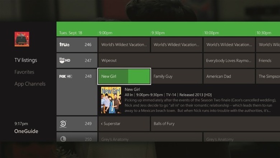Image resolution: width=280 pixels, height=158 pixels.
Task: Open the New Girl poster thumbnail
Action: tap(111, 100)
